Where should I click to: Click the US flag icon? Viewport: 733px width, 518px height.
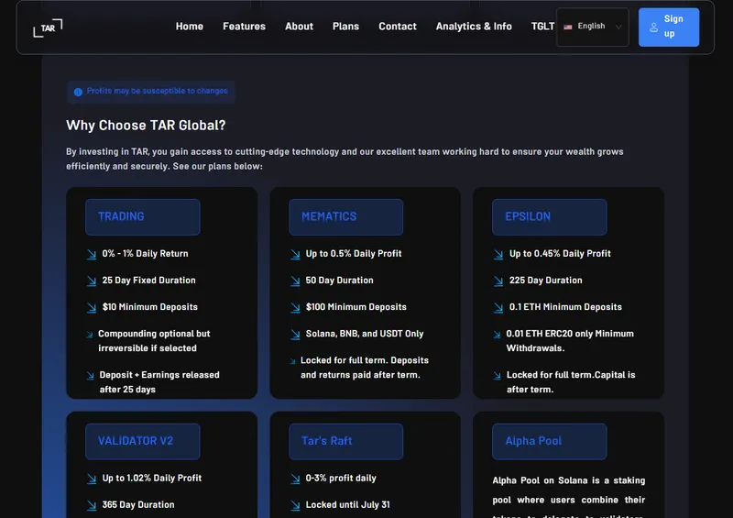tap(567, 27)
